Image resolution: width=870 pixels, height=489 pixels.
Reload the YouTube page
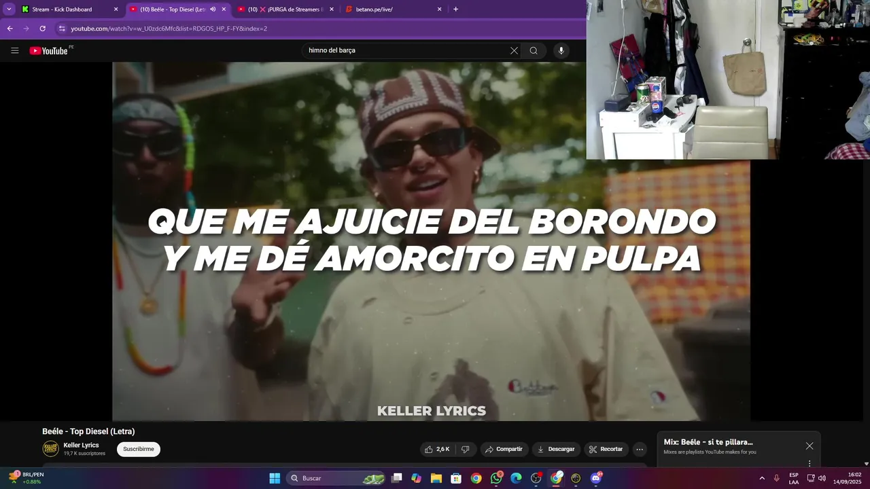(42, 29)
